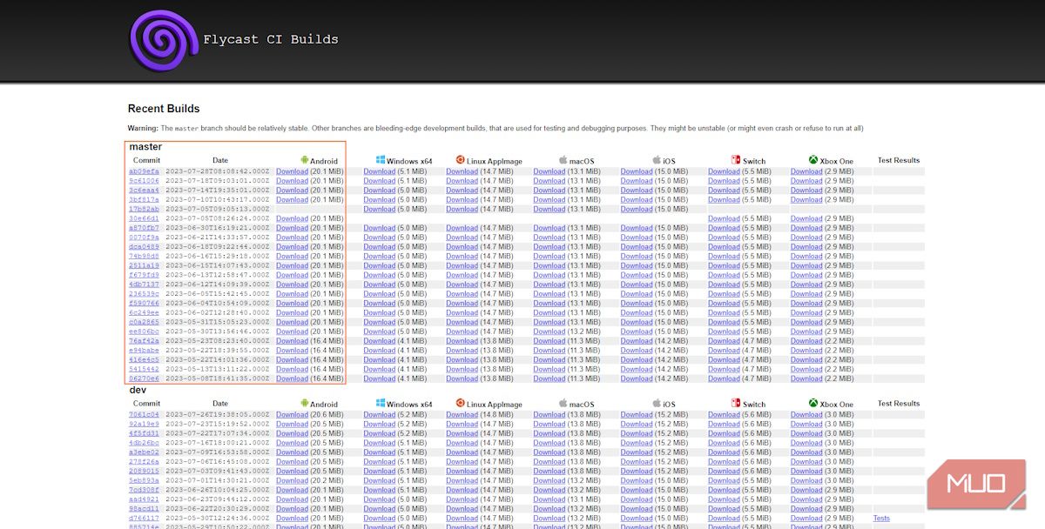Click the MUO watermark badge
Image resolution: width=1045 pixels, height=529 pixels.
[977, 485]
